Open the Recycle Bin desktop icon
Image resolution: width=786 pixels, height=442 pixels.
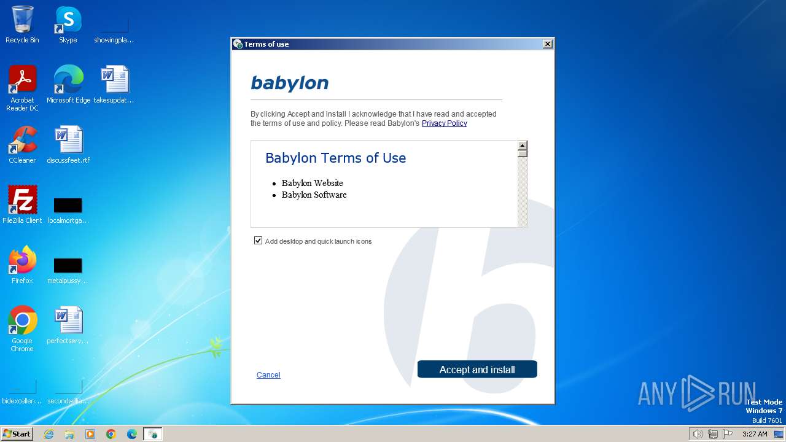pos(22,25)
